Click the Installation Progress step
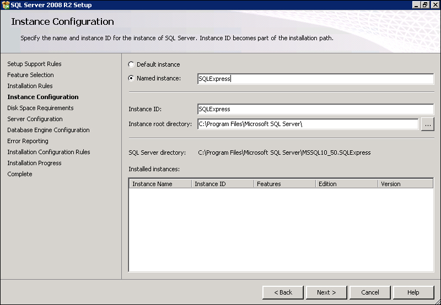 click(34, 163)
